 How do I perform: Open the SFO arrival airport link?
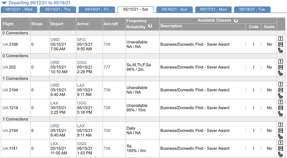(x=81, y=40)
